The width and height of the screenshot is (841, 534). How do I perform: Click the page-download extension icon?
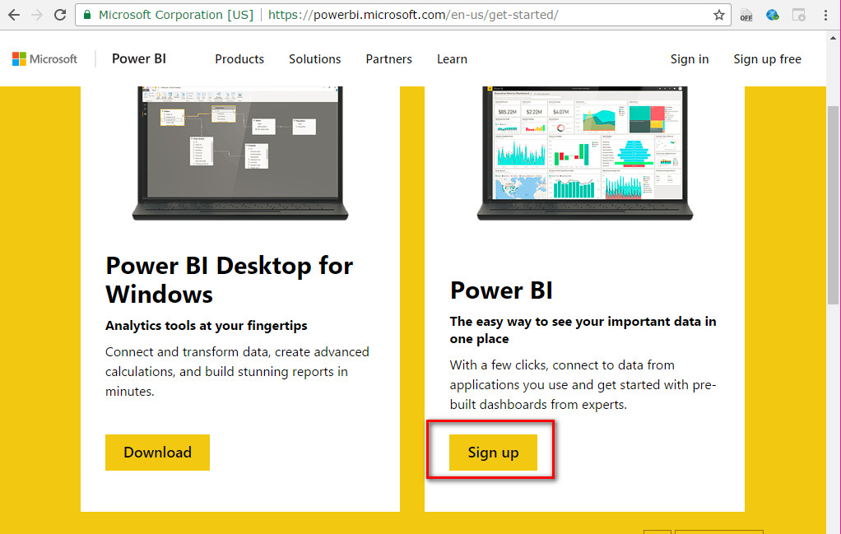click(798, 14)
